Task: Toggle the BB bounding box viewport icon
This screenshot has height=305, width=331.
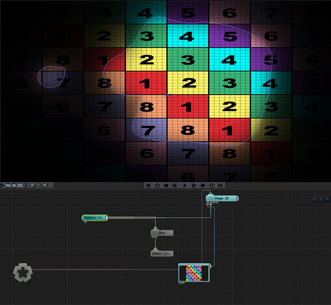Action: coord(14,185)
